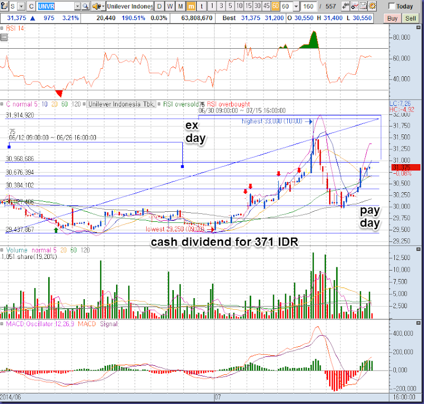Viewport: 424px width, 404px height.
Task: Click the LC:7.26 label
Action: click(400, 103)
